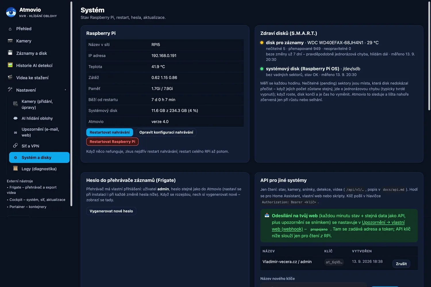The height and width of the screenshot is (287, 431).
Task: Click the picture icon for Historie AI detekcí
Action: tap(10, 65)
